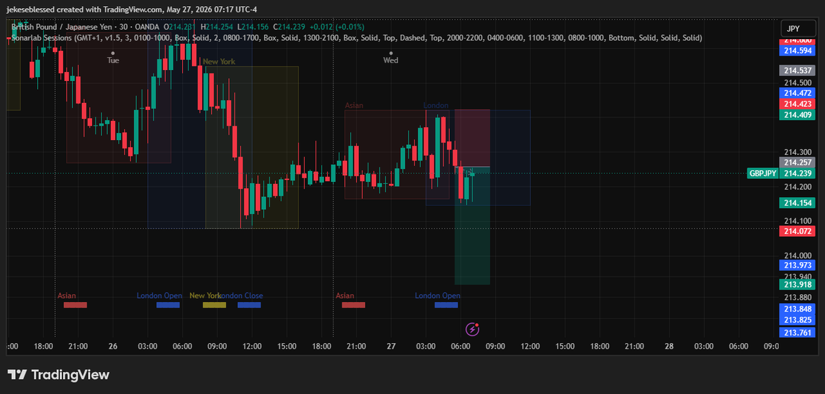Image resolution: width=825 pixels, height=394 pixels.
Task: Click the blue 213.825 price label
Action: click(x=797, y=320)
